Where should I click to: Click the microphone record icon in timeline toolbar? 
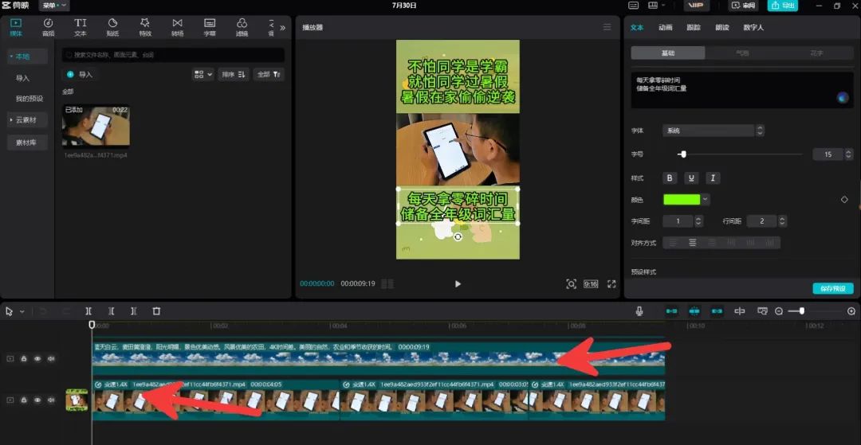click(639, 311)
